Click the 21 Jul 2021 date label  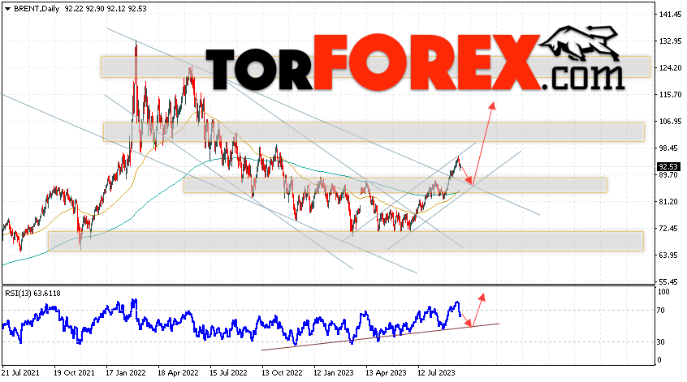click(x=20, y=373)
